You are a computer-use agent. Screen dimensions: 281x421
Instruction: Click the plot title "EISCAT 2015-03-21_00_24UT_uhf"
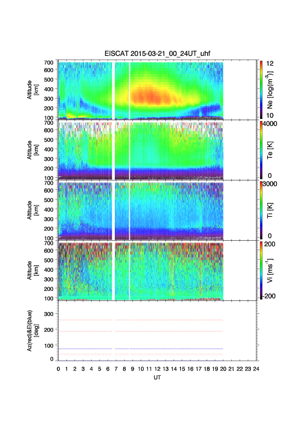[157, 54]
